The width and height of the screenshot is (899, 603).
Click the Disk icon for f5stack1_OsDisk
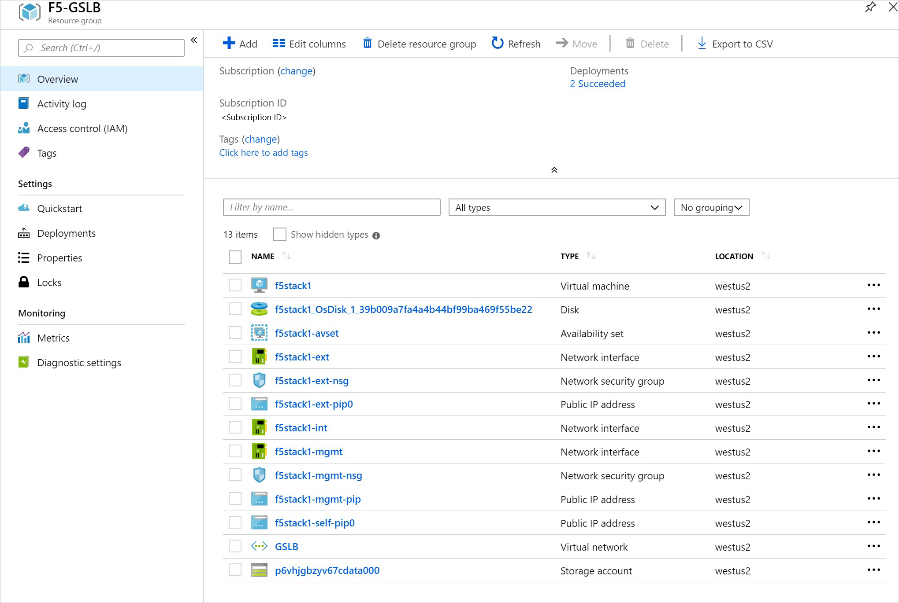pos(260,309)
